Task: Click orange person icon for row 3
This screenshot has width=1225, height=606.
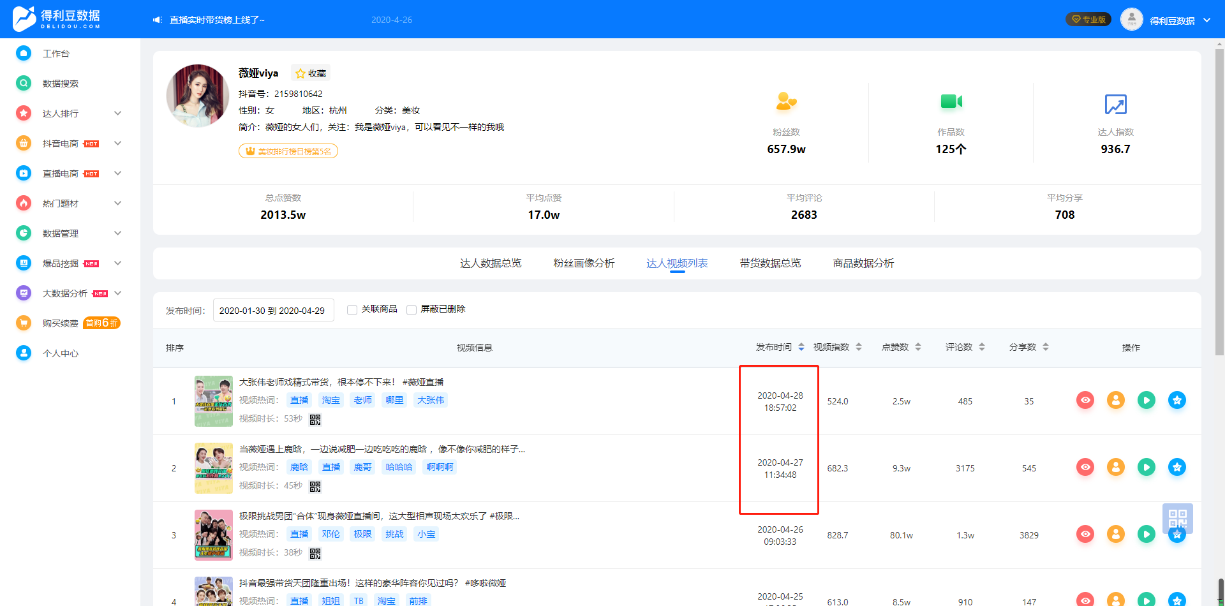Action: tap(1116, 534)
